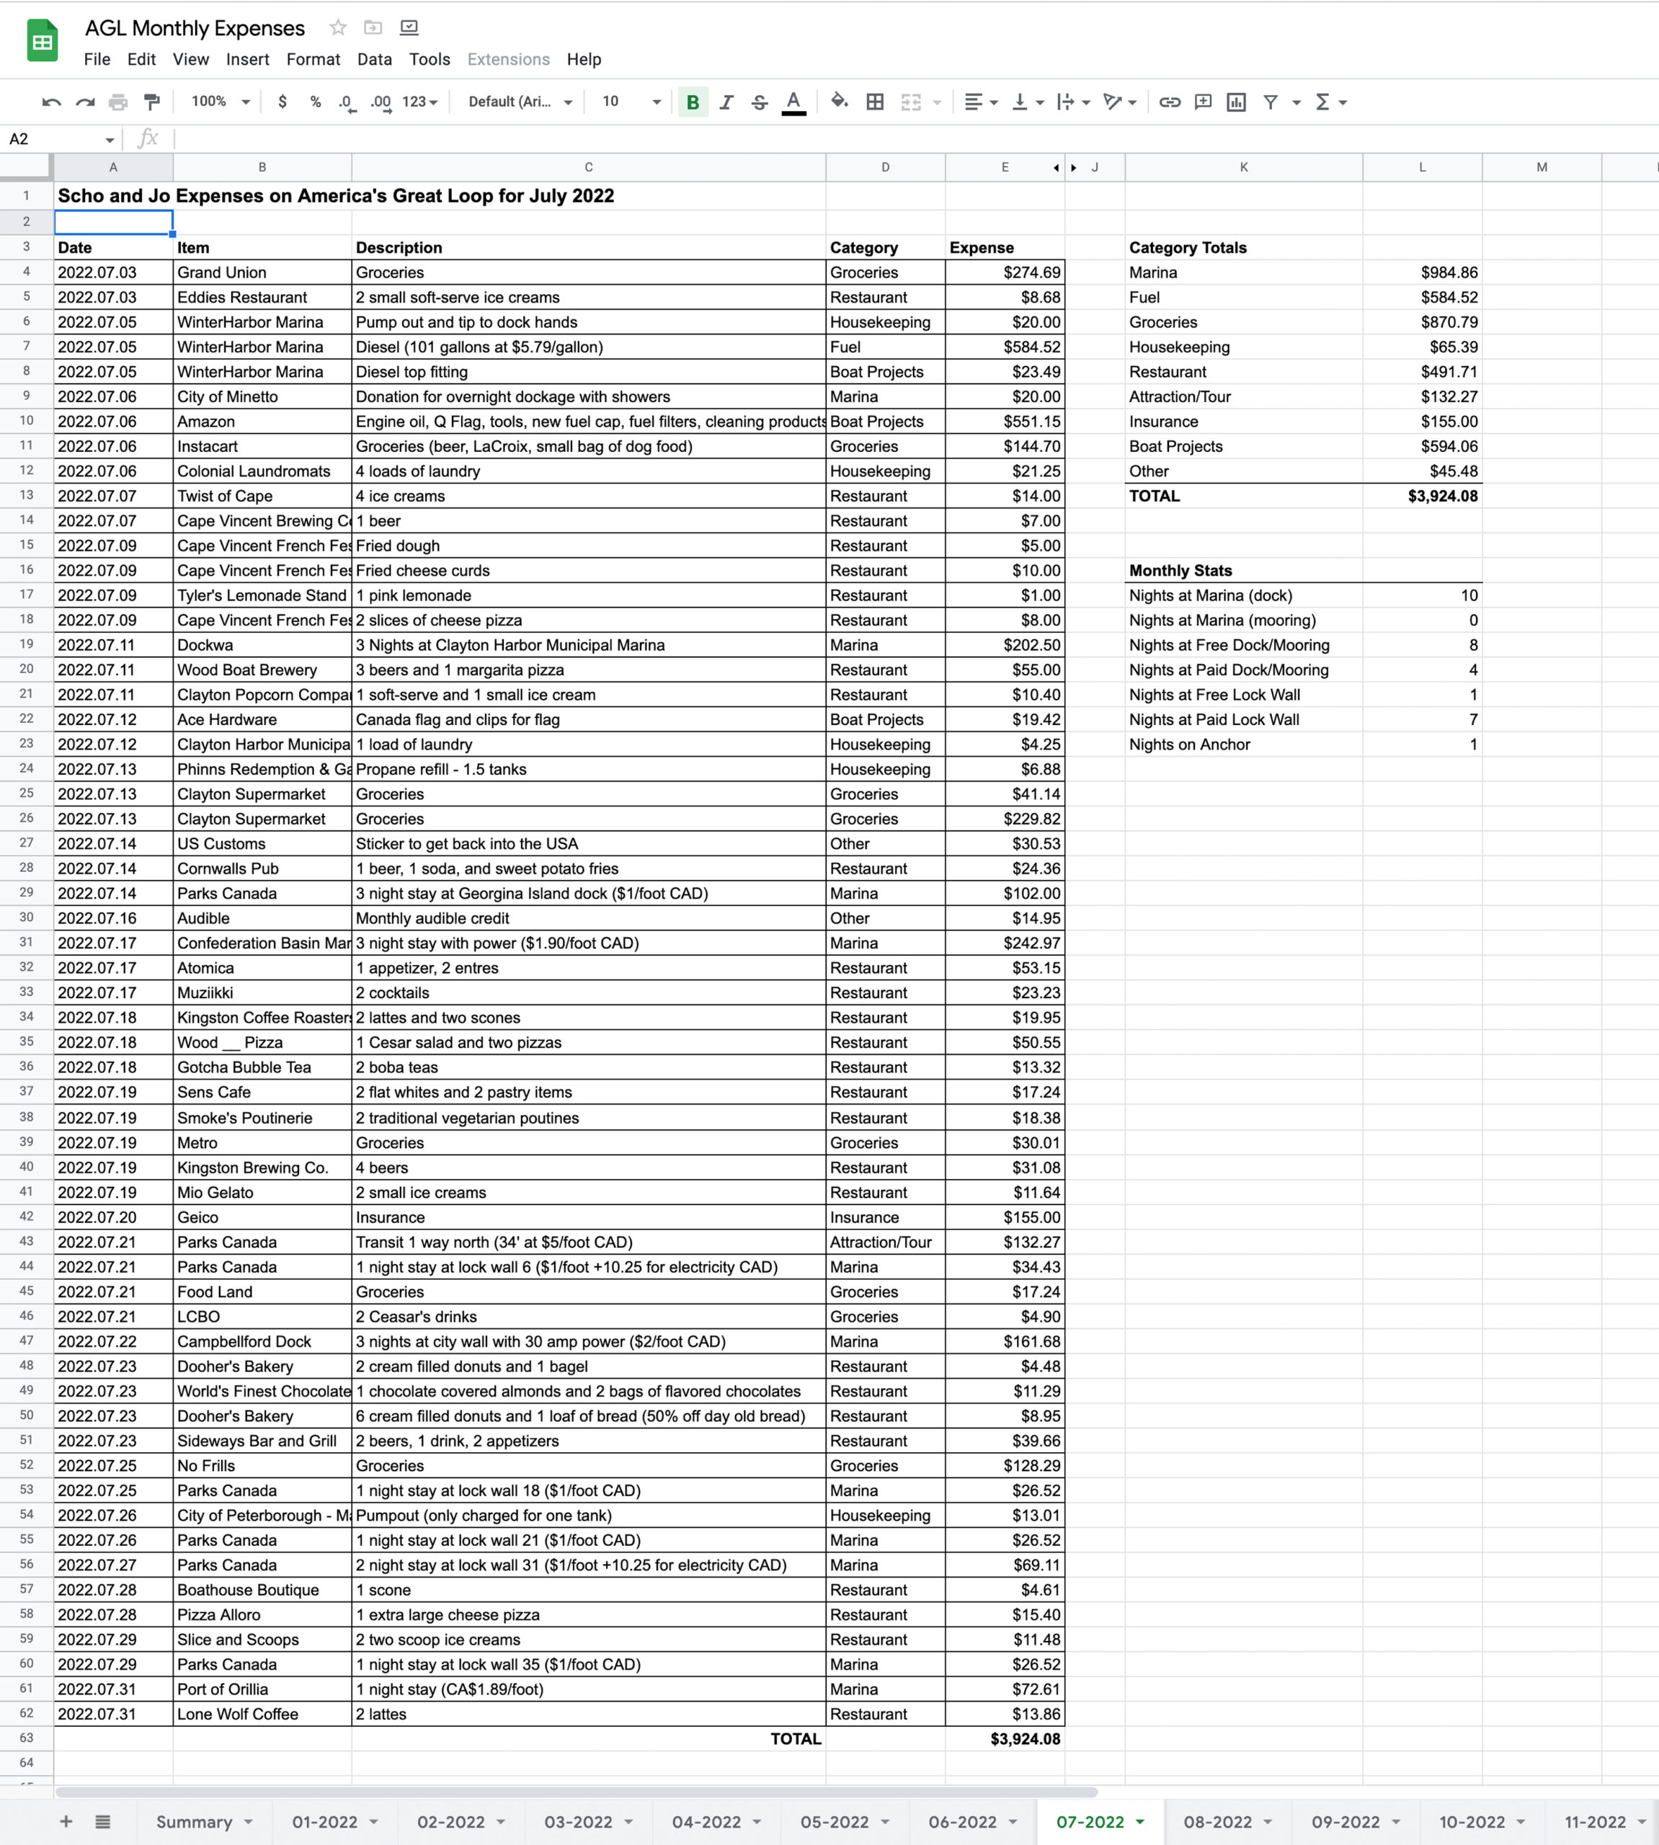1659x1845 pixels.
Task: Open the fill color bucket tool
Action: [x=840, y=101]
